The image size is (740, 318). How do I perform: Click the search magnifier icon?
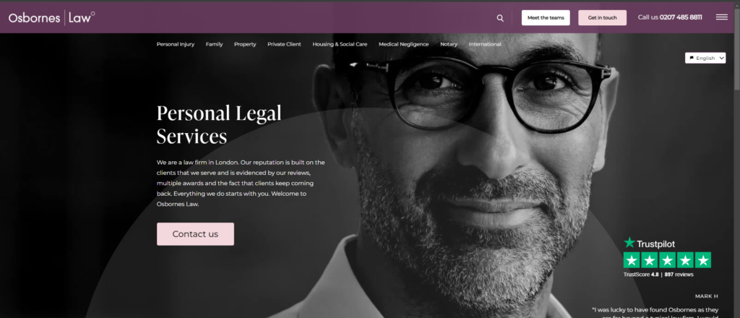(500, 18)
